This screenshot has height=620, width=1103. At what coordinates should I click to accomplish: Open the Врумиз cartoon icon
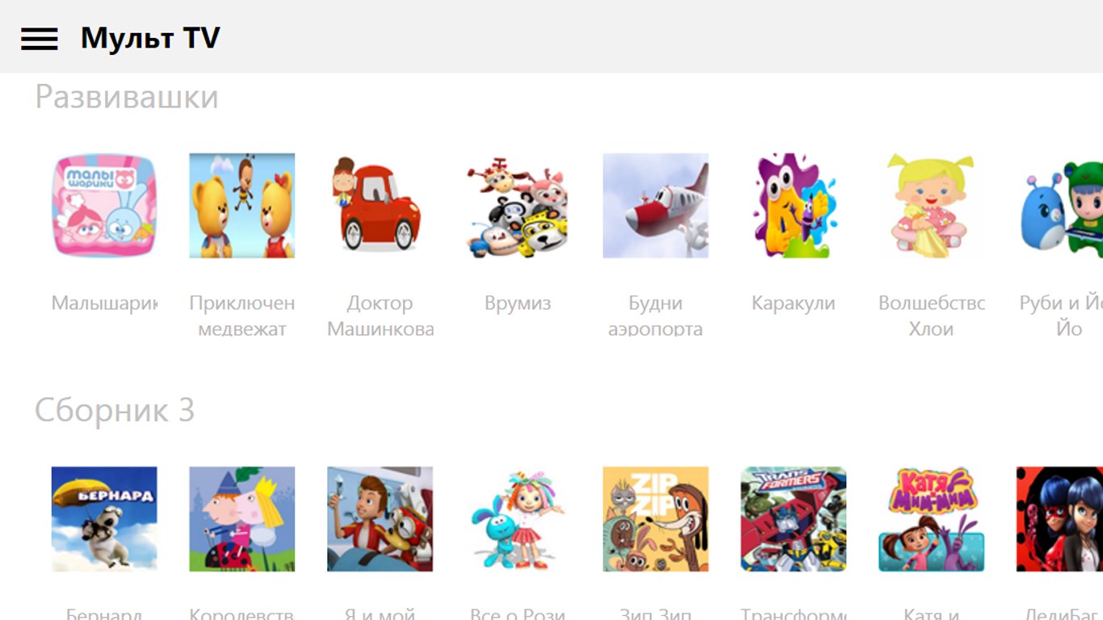518,206
